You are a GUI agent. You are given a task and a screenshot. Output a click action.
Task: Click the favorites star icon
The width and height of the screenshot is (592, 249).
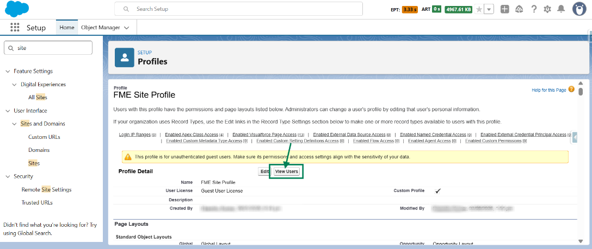(x=479, y=9)
